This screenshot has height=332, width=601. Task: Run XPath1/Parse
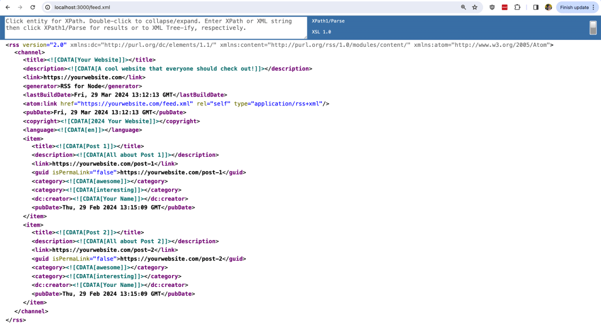coord(328,21)
